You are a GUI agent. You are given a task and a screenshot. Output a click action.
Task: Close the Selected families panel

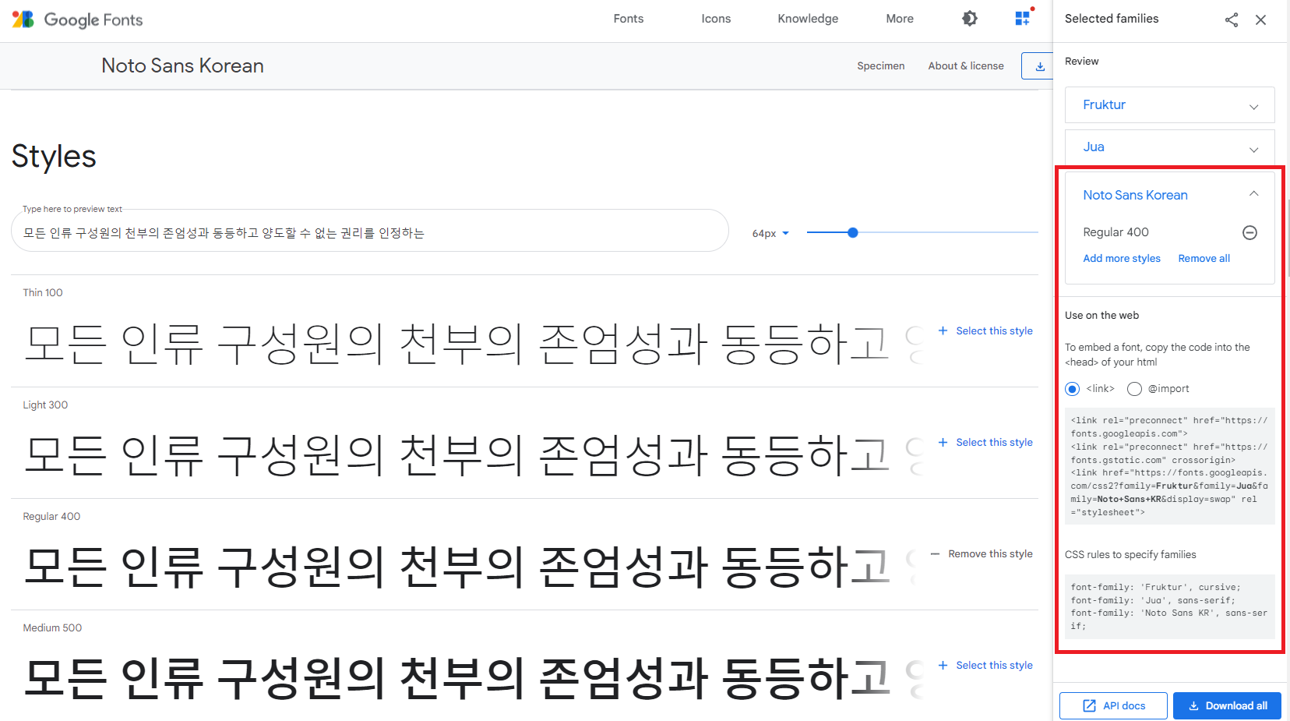pos(1260,19)
